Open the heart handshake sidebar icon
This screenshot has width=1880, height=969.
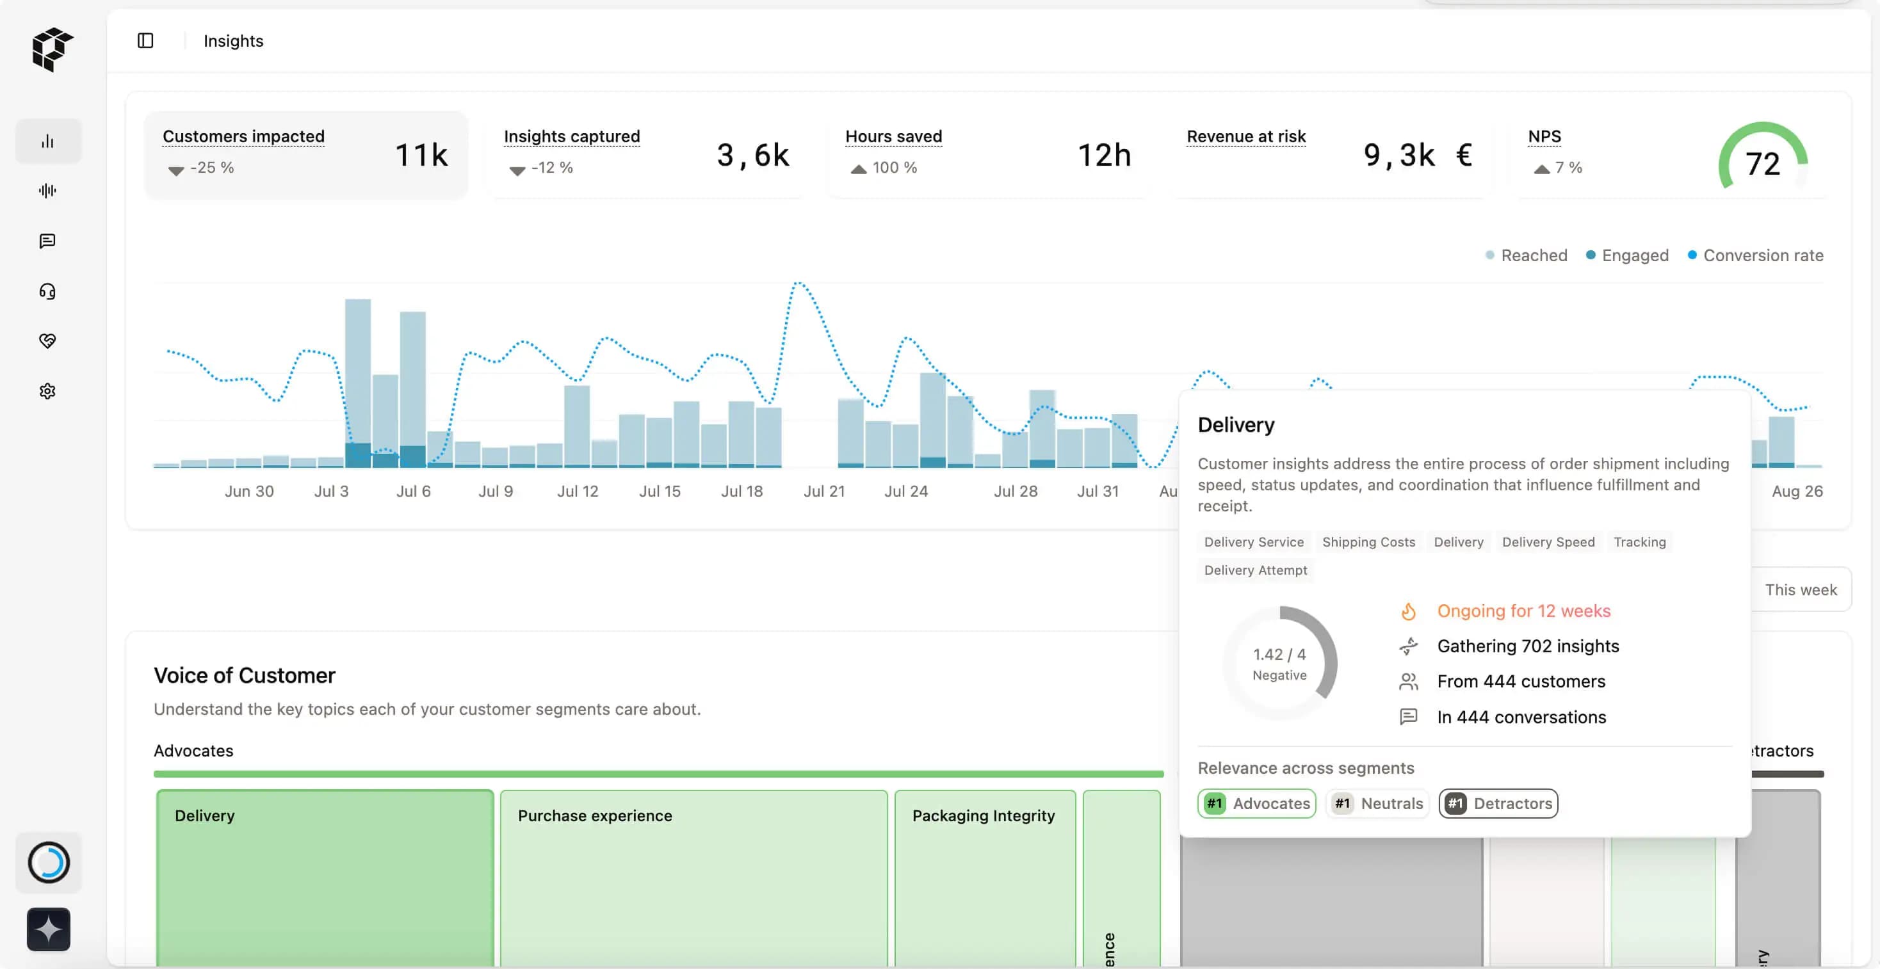(x=47, y=340)
